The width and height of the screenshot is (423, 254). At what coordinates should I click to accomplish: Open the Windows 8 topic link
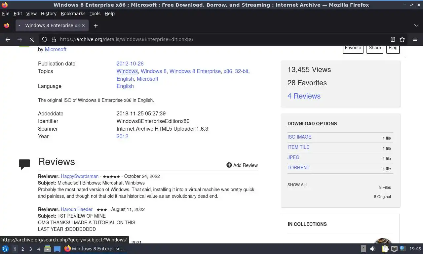click(x=154, y=71)
